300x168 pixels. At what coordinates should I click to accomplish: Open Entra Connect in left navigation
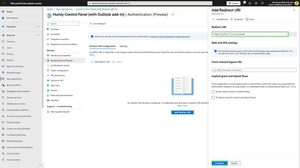tap(13, 154)
